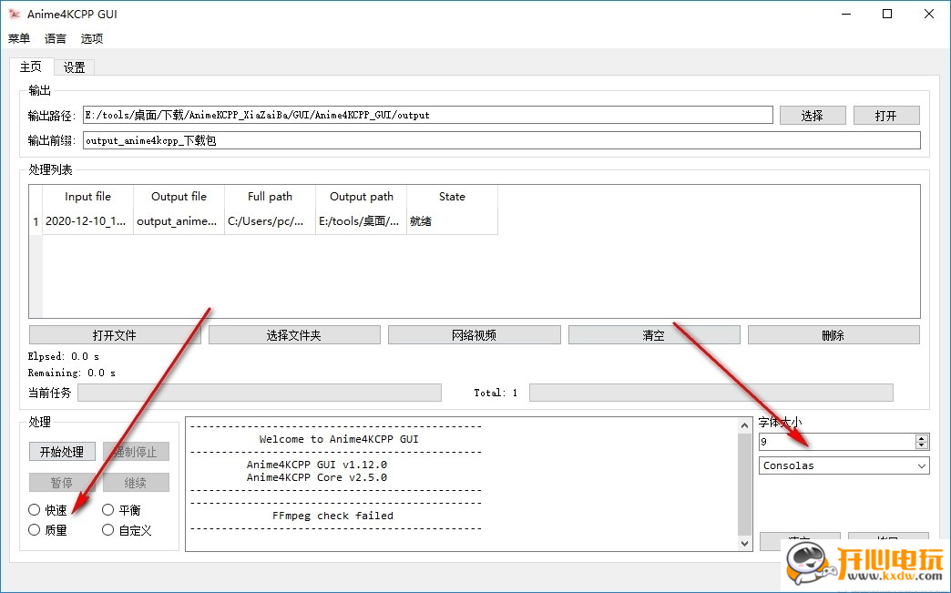Click the Input file column header
Screen dimensions: 951x593
tap(88, 197)
